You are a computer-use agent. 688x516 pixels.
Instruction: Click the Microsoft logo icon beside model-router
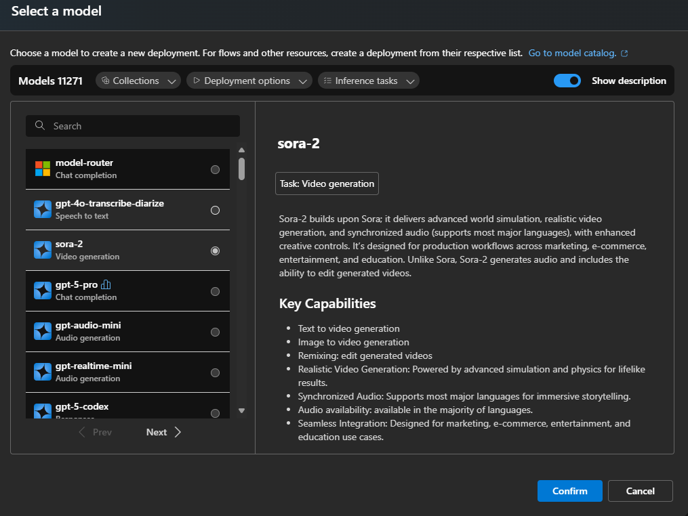tap(43, 169)
